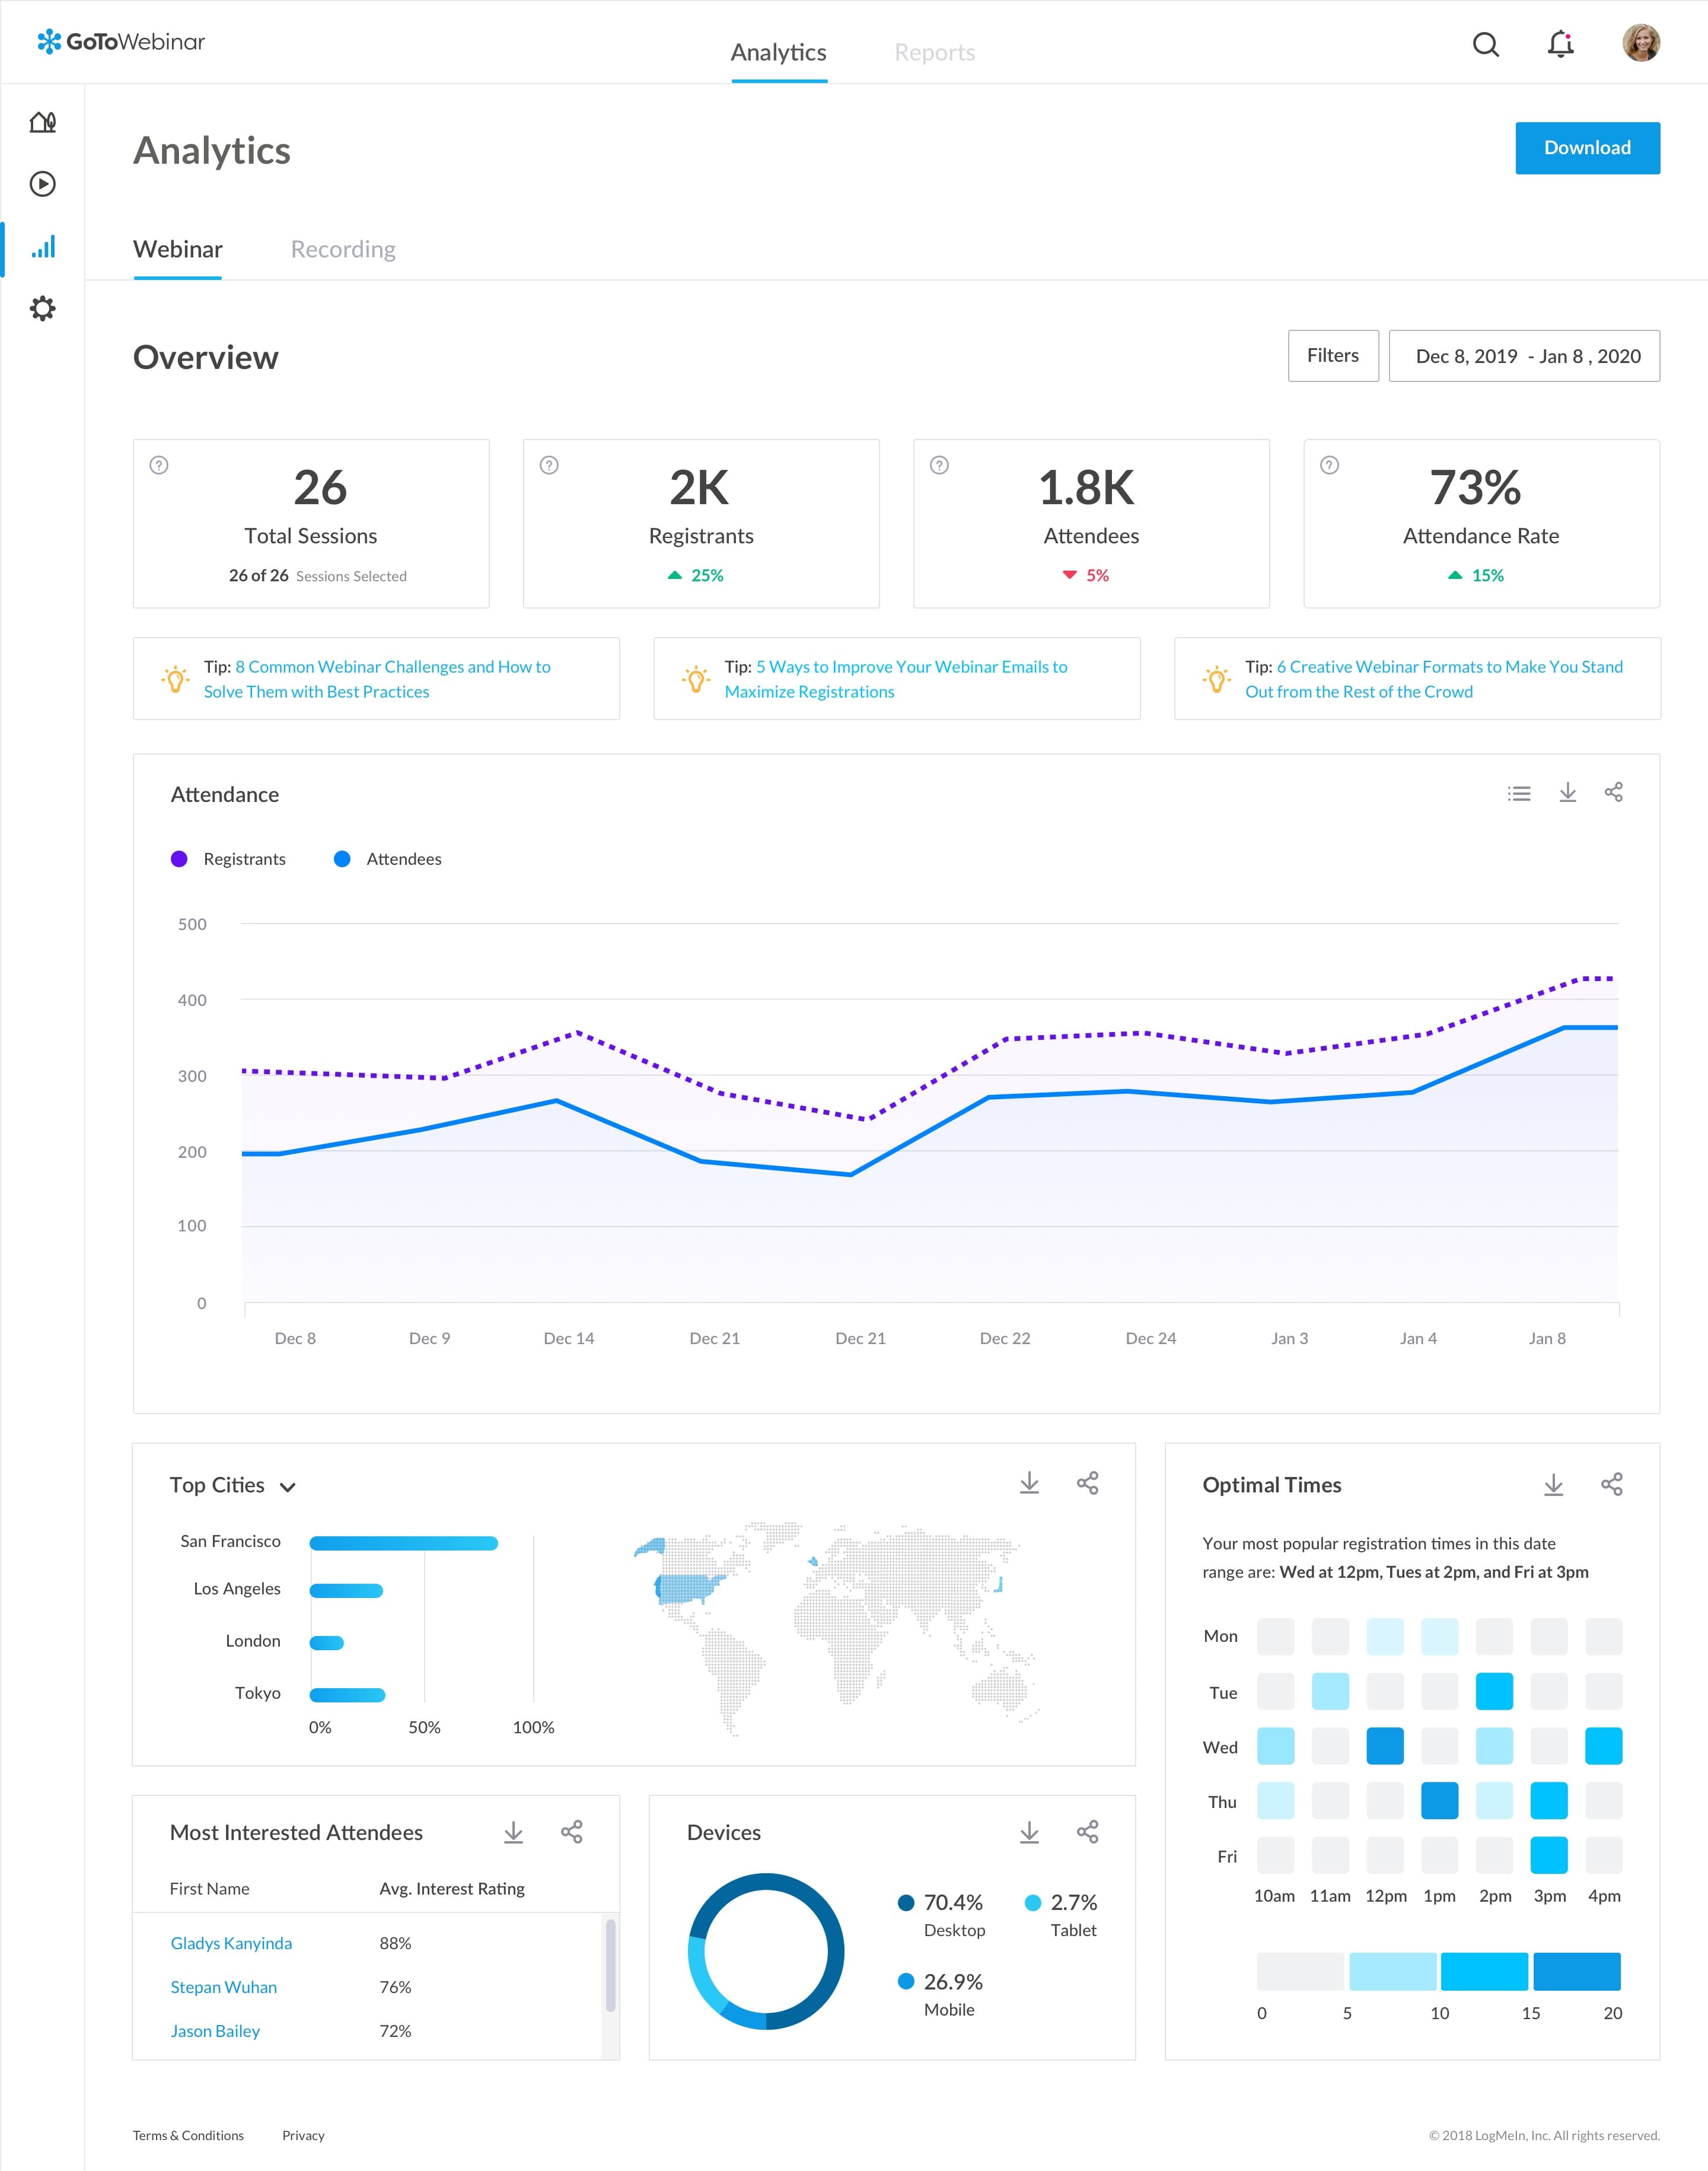Open the notifications bell

pyautogui.click(x=1560, y=44)
